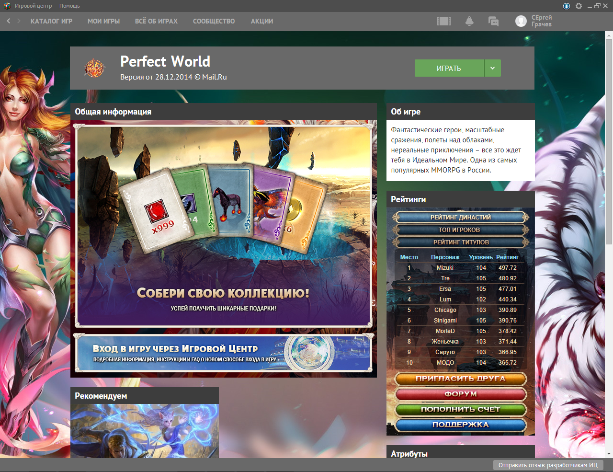
Task: Open settings gear in title bar
Action: (579, 6)
